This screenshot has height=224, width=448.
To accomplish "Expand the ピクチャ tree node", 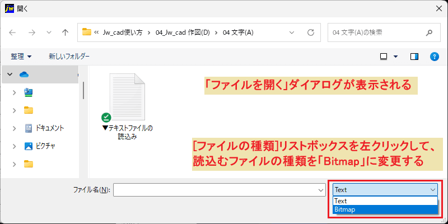I will tap(15, 146).
